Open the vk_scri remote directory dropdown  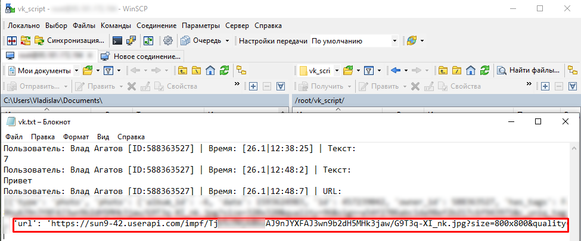[319, 70]
